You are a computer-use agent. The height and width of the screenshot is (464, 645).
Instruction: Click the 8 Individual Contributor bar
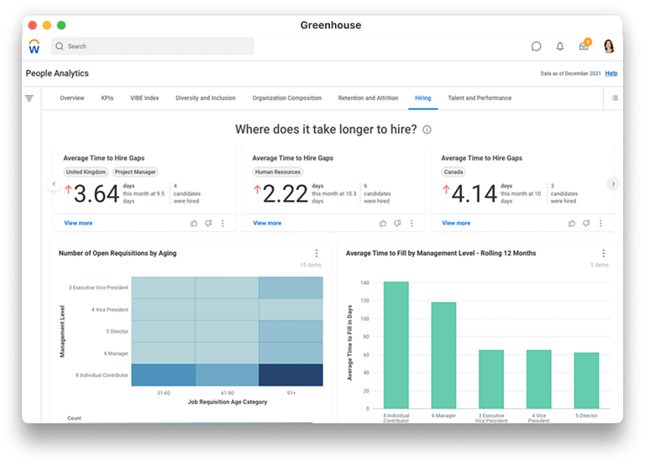point(396,345)
